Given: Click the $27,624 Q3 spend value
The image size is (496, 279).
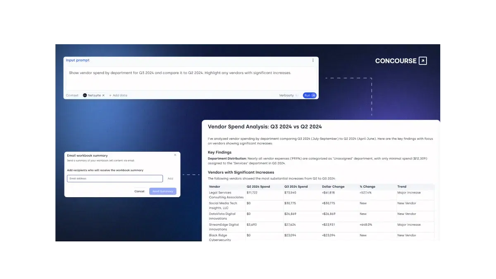Looking at the screenshot, I should point(290,225).
